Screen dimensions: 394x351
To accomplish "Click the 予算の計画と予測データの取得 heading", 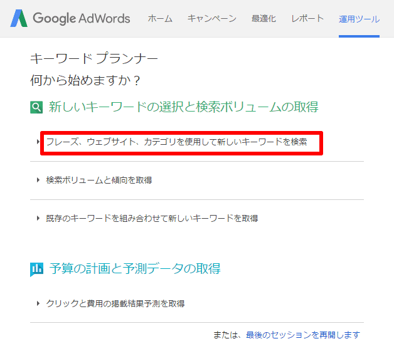I will 135,268.
